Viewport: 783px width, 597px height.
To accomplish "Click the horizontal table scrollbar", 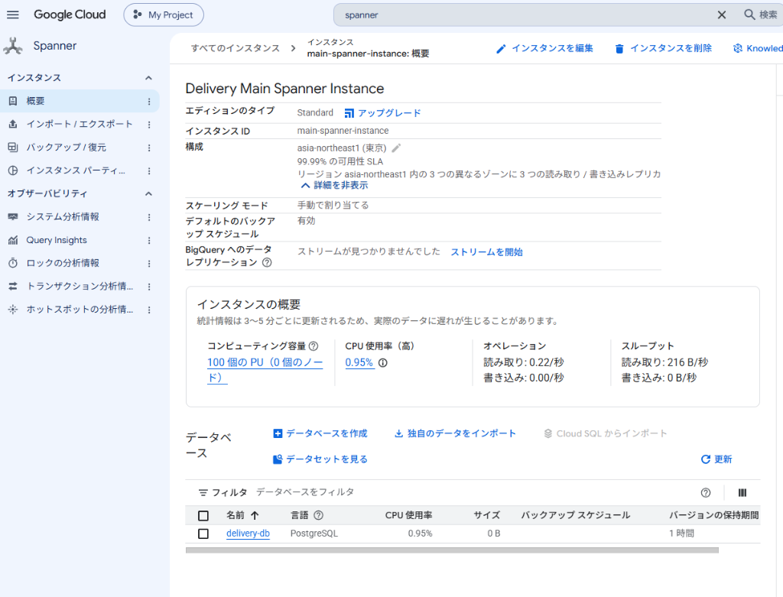I will 452,550.
